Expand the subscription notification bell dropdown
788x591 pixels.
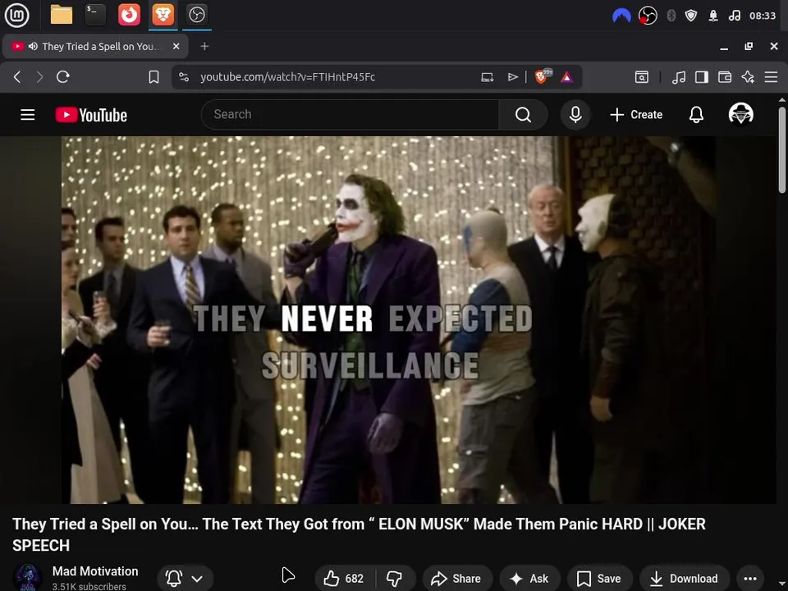pos(185,579)
